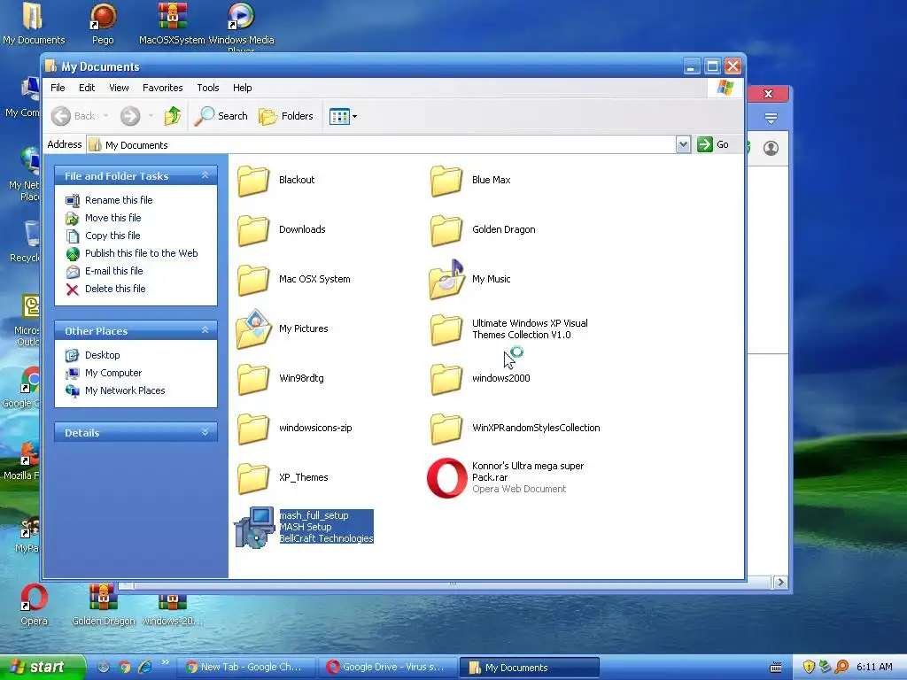Image resolution: width=907 pixels, height=680 pixels.
Task: Expand the Address bar dropdown
Action: point(683,144)
